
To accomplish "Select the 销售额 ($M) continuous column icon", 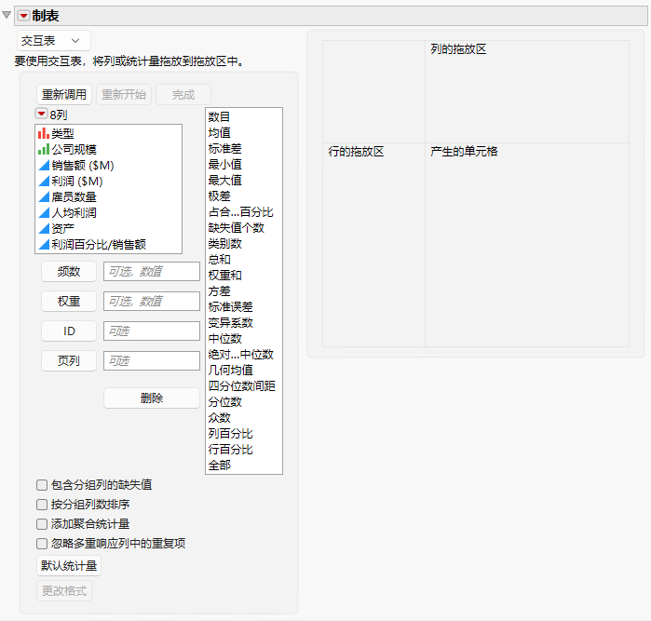I will click(44, 165).
